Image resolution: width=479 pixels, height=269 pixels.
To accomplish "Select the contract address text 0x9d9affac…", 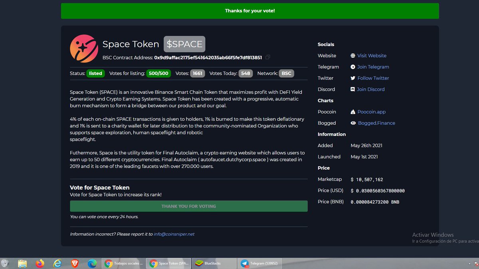I will (208, 57).
